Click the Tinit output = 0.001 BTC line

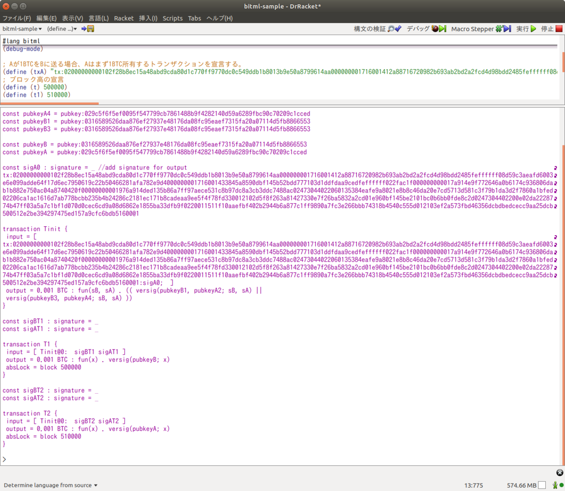pyautogui.click(x=134, y=290)
